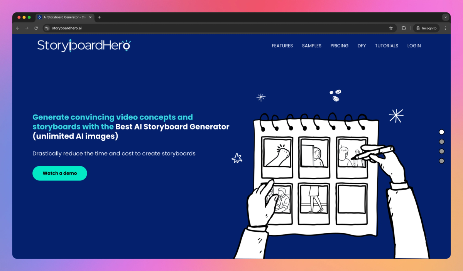Expand the tab search dropdown arrow
Image resolution: width=463 pixels, height=271 pixels.
click(x=446, y=17)
